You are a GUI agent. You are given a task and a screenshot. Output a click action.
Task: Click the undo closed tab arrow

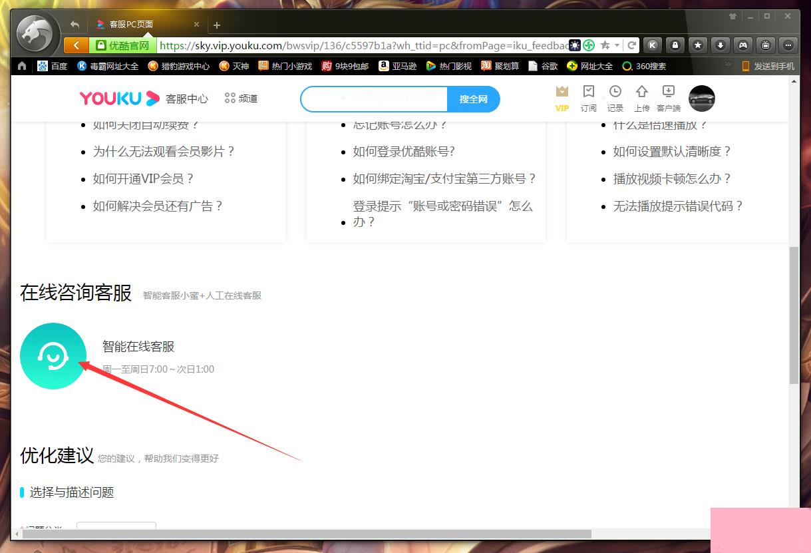[x=75, y=25]
